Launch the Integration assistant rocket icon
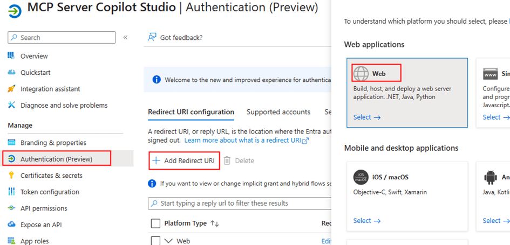 [11, 89]
